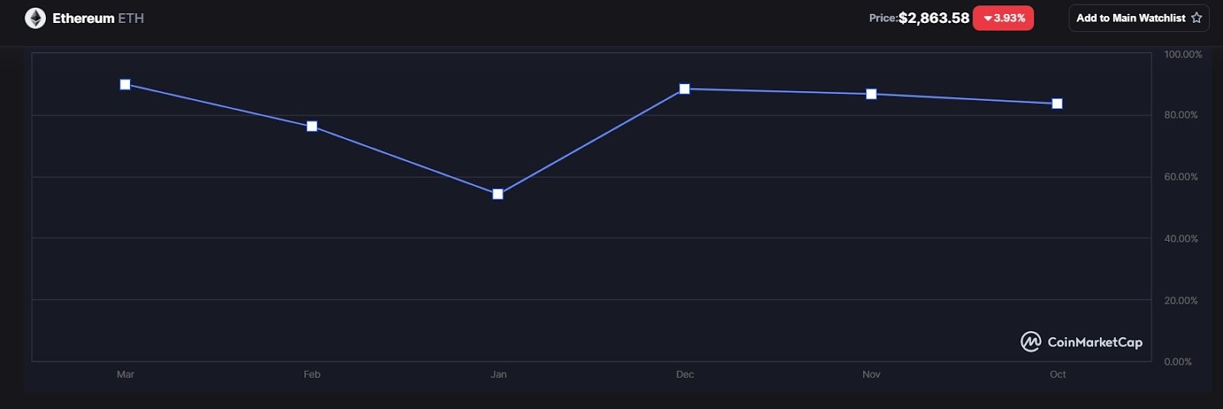This screenshot has height=409, width=1223.
Task: Select the Jan data point on chart
Action: click(x=498, y=194)
